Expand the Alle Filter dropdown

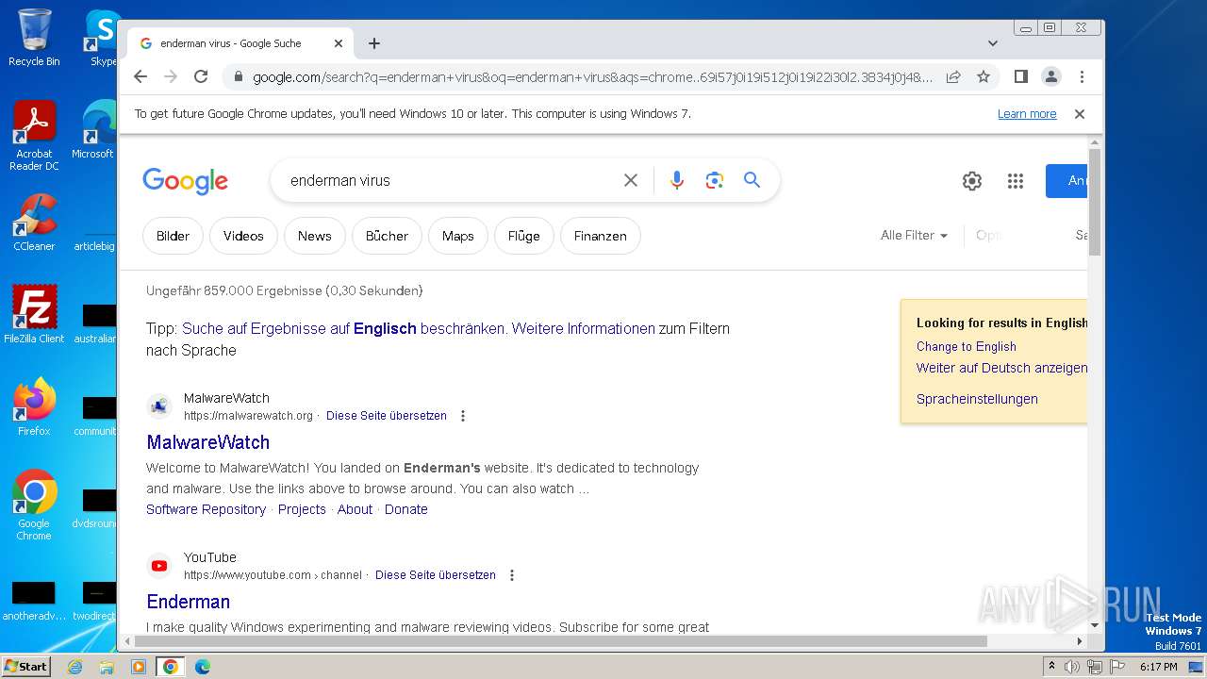[914, 236]
